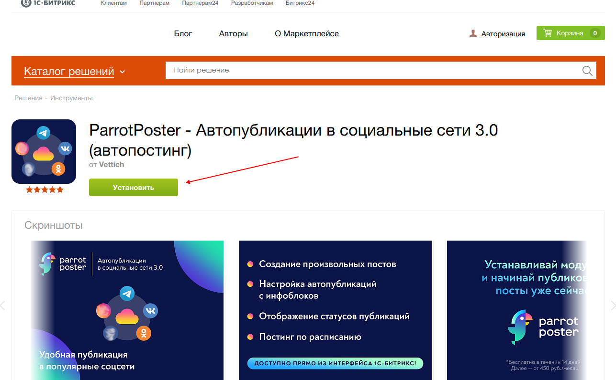This screenshot has width=616, height=380.
Task: Click the shopping cart icon
Action: click(x=547, y=33)
